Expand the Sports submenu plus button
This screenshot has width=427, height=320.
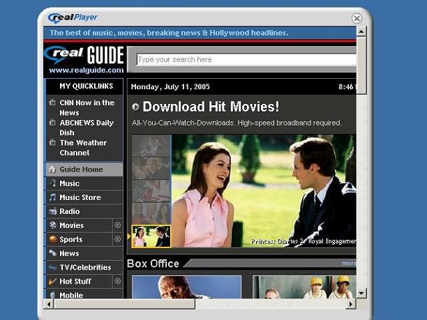[117, 239]
